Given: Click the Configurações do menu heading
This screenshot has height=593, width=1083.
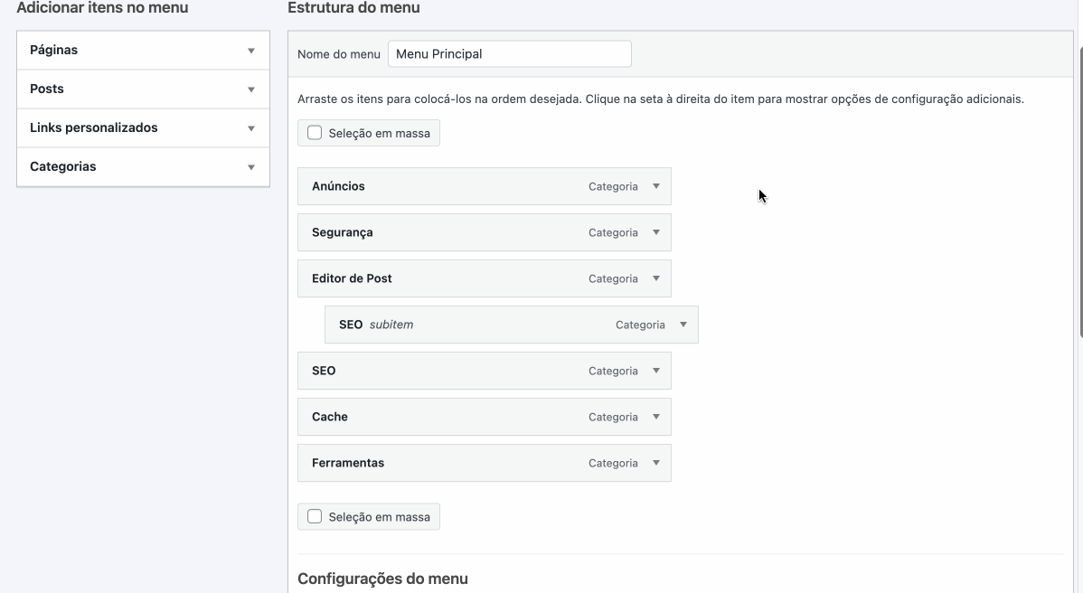Looking at the screenshot, I should 382,579.
